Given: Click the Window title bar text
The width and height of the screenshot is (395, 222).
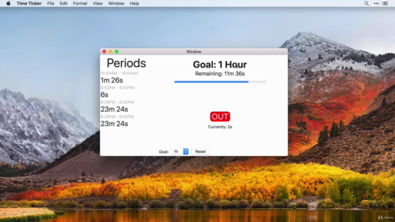Looking at the screenshot, I should tap(194, 52).
